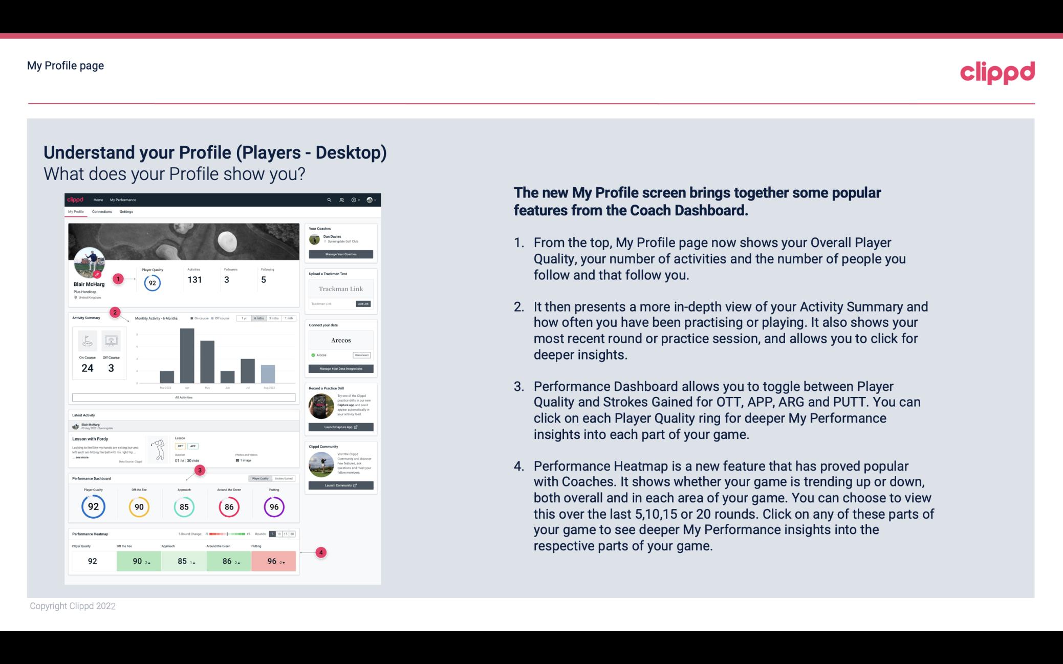1063x664 pixels.
Task: Switch to the Settings tab
Action: [x=126, y=212]
